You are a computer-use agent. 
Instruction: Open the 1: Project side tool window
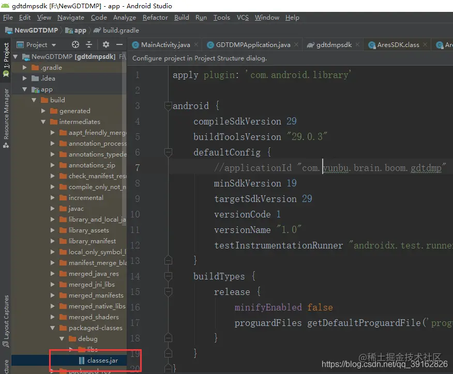pyautogui.click(x=6, y=59)
